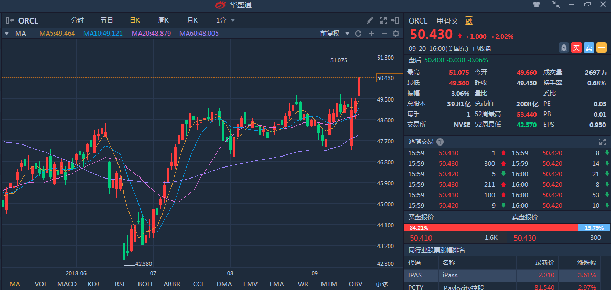Select the pencil drawing tool
611x290 pixels.
(x=370, y=20)
